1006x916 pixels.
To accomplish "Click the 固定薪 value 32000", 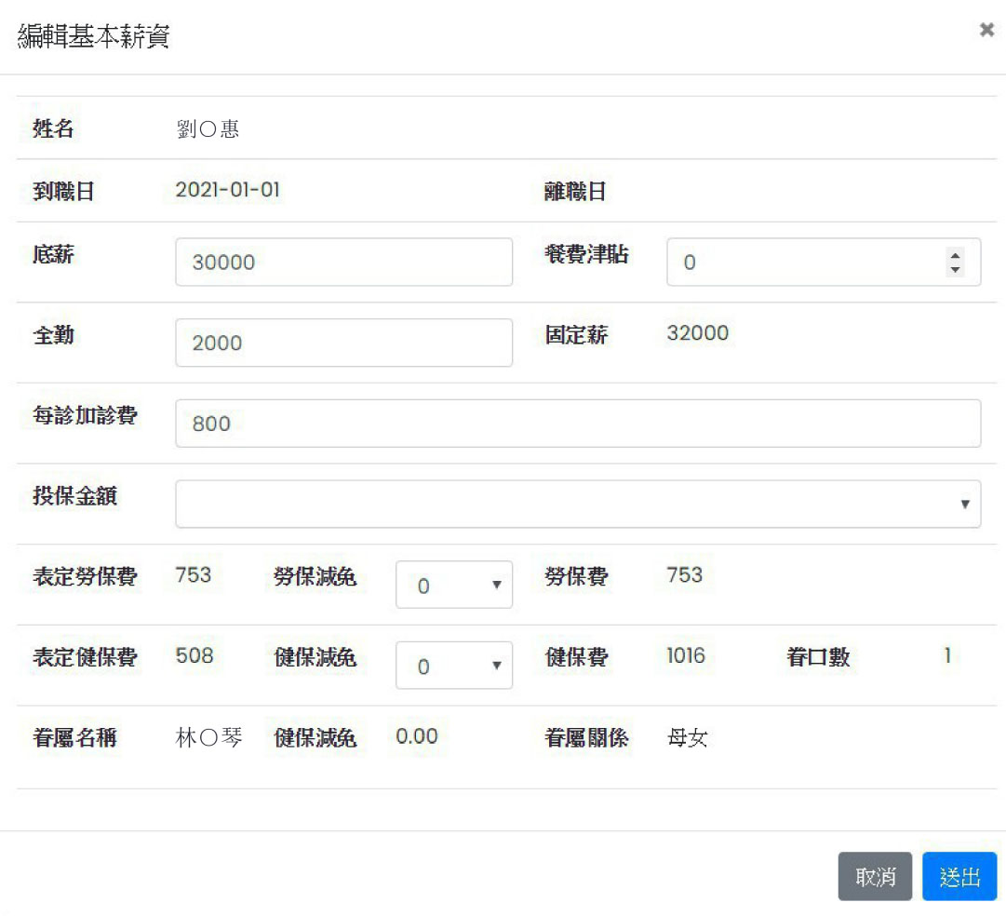I will pyautogui.click(x=697, y=333).
